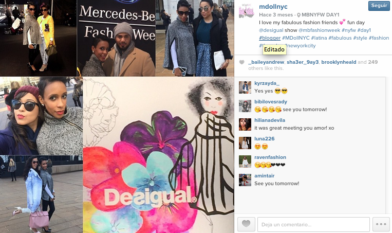Click the comments scrollbar
Image resolution: width=392 pixels, height=233 pixels.
click(388, 145)
